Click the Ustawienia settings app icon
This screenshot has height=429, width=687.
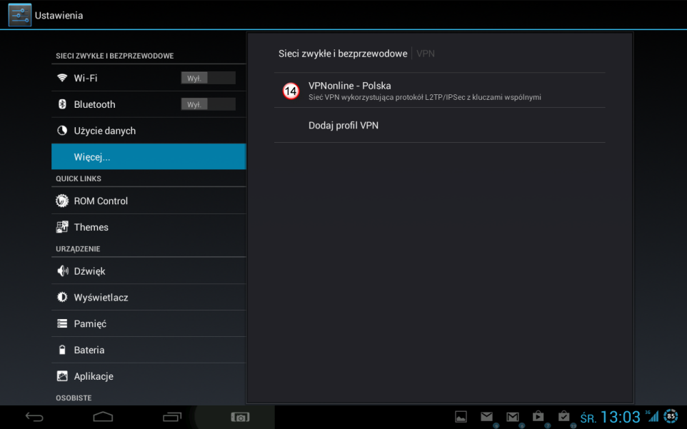20,15
